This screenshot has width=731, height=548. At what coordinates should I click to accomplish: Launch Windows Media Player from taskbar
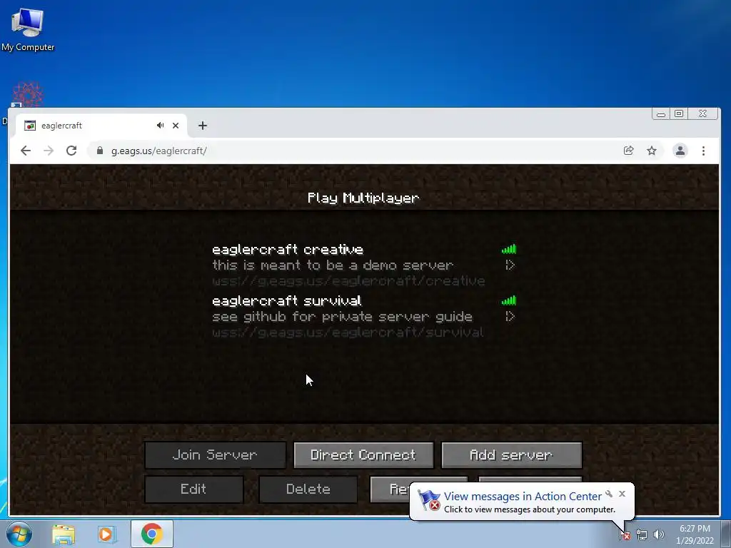107,534
